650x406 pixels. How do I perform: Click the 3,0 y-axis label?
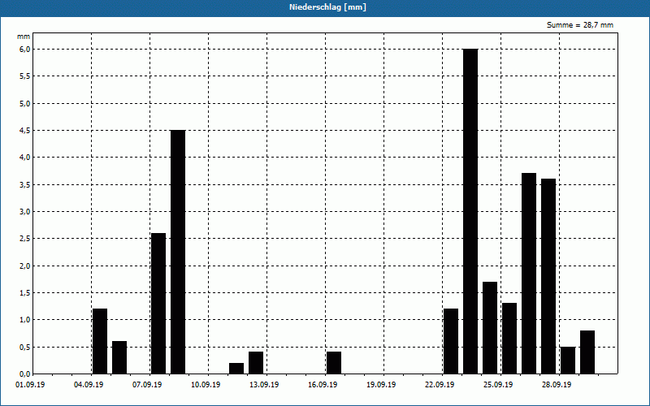coord(25,212)
